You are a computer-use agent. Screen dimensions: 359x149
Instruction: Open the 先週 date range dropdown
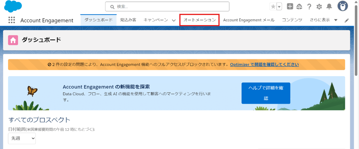pos(22,138)
